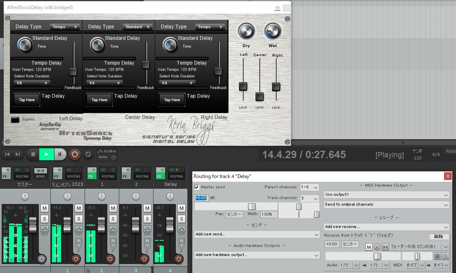Viewport: 456px width, 273px height.
Task: Toggle the Master send checkbox
Action: 197,187
